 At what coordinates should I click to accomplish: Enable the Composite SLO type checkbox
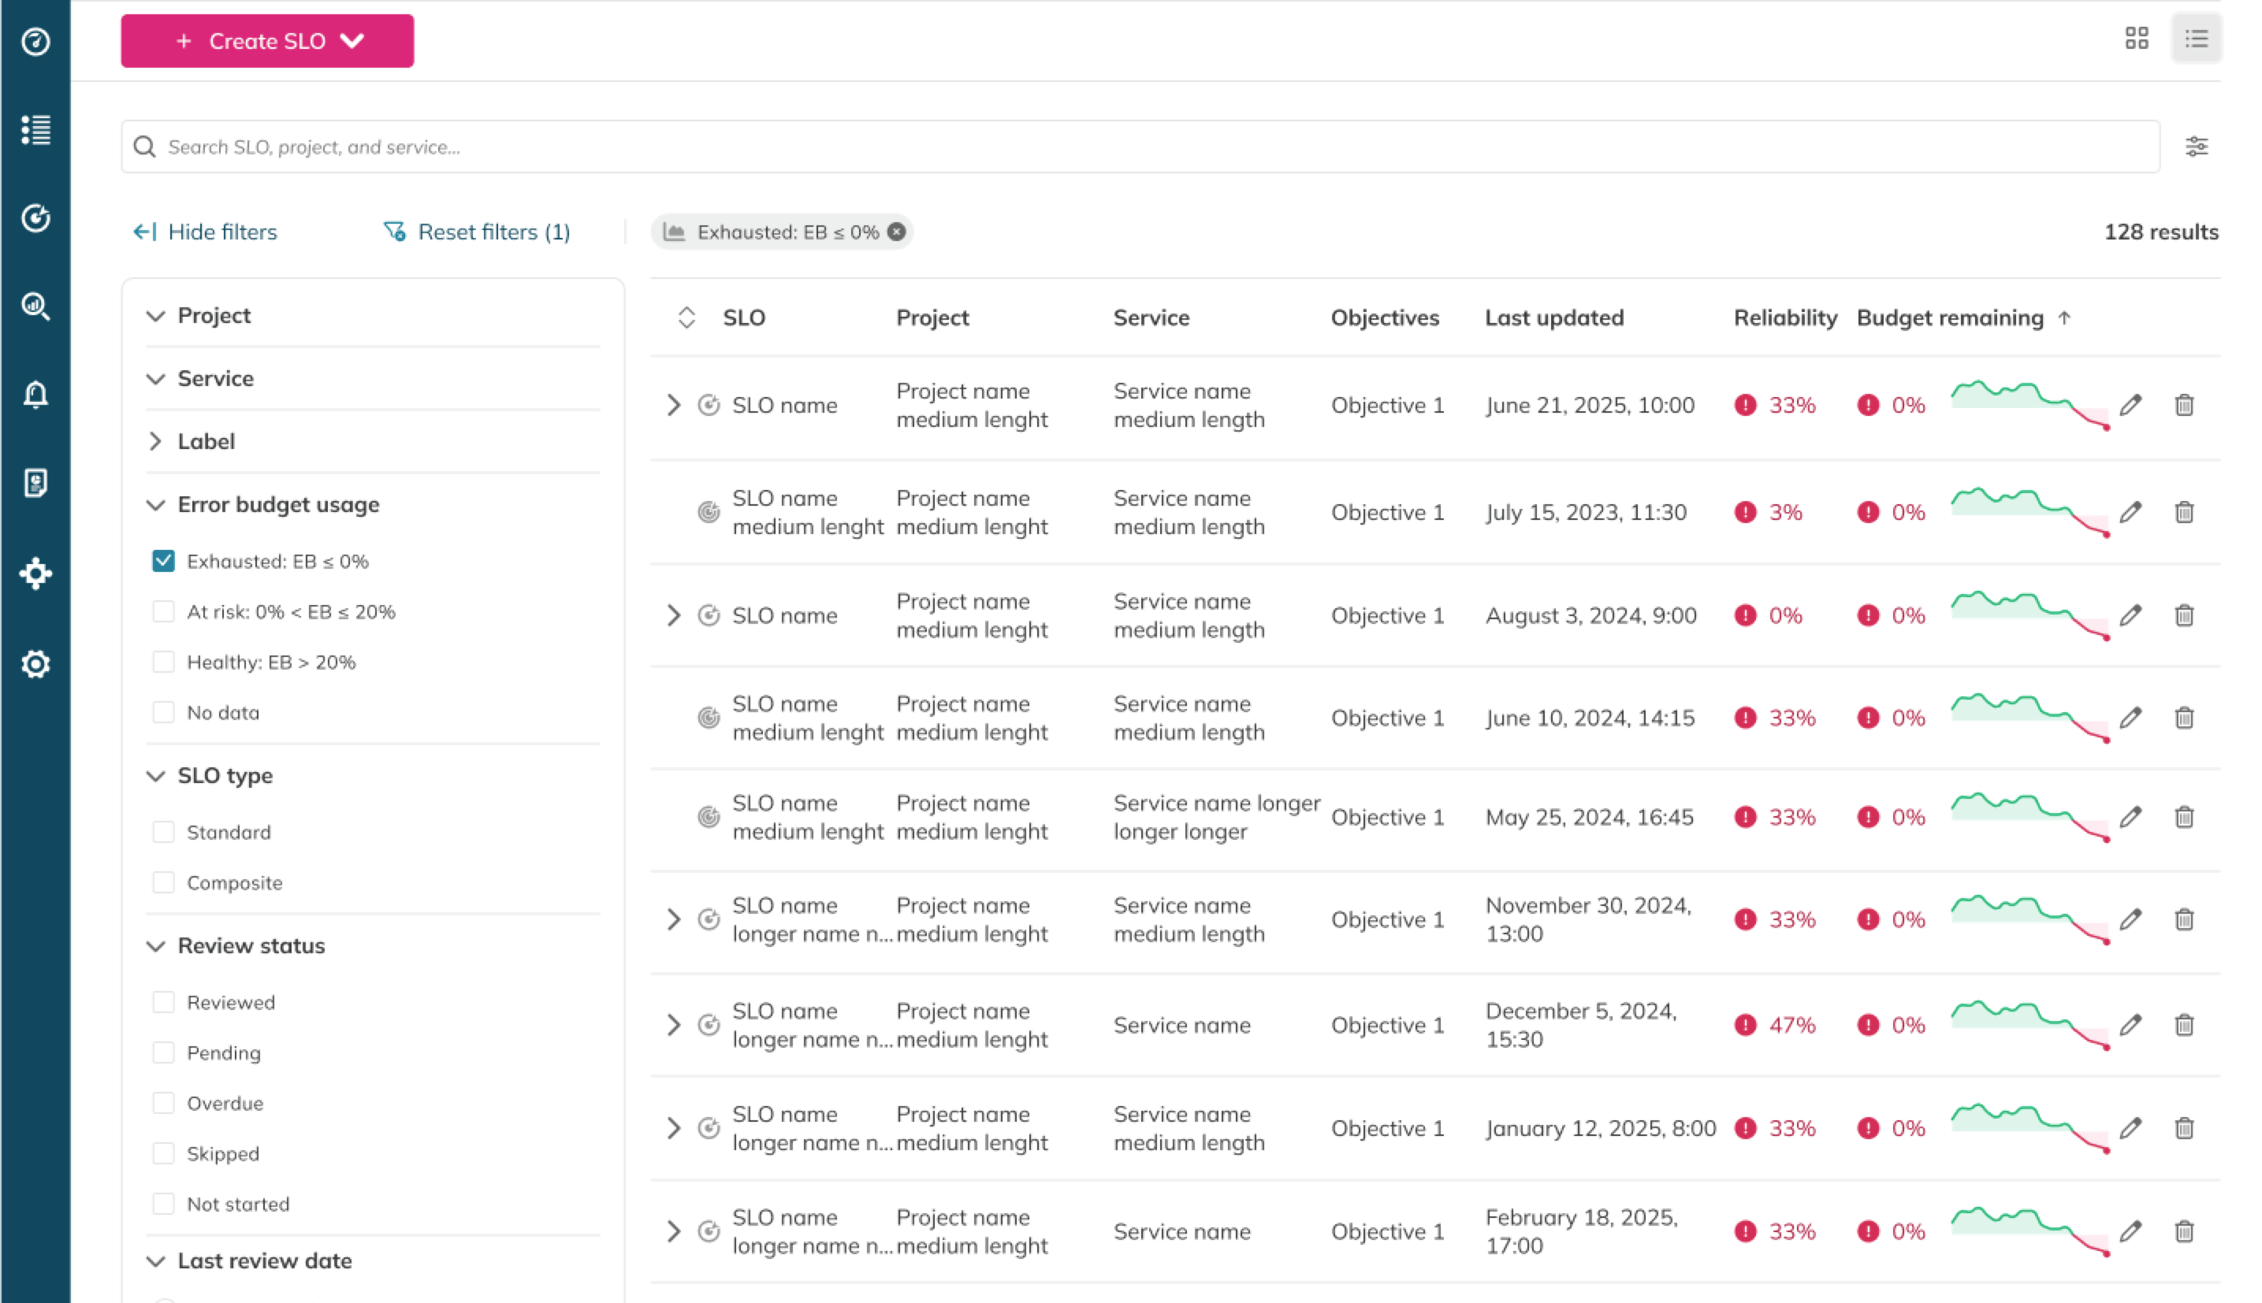click(163, 882)
